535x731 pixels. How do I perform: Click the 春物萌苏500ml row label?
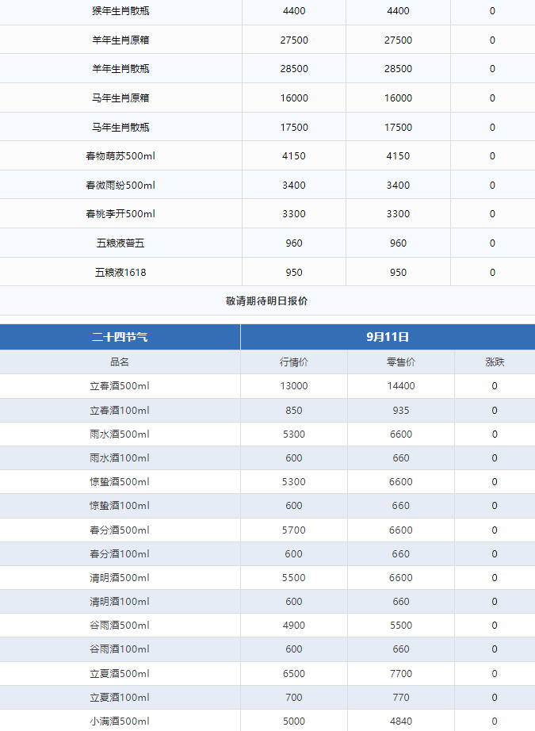pos(120,156)
